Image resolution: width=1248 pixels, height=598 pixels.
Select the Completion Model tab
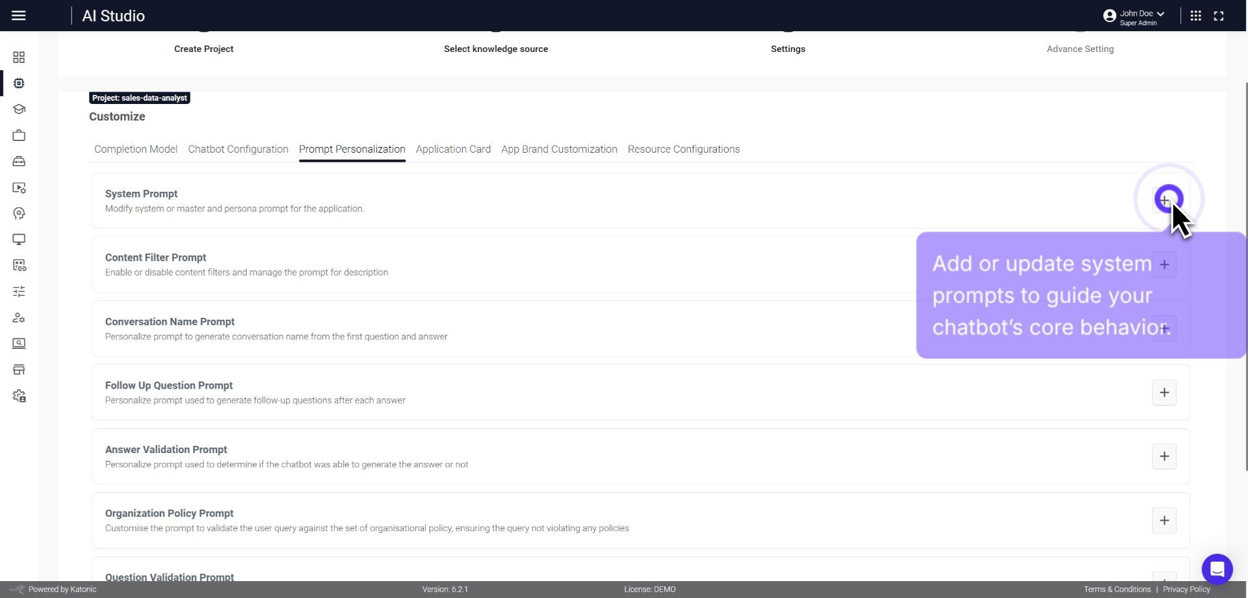135,149
